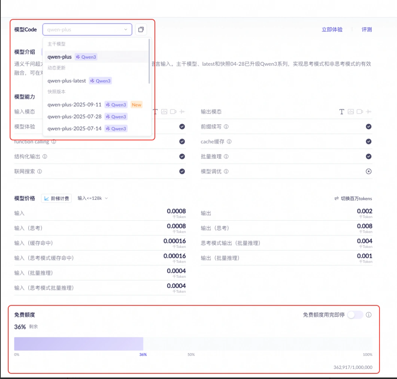Click the image modality icon under 输入模态
The image size is (397, 379).
pyautogui.click(x=164, y=112)
